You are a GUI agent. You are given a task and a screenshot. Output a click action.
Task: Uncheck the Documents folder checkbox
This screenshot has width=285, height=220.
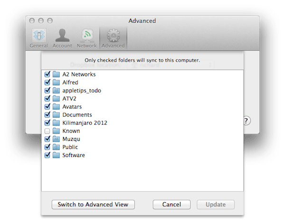[47, 115]
